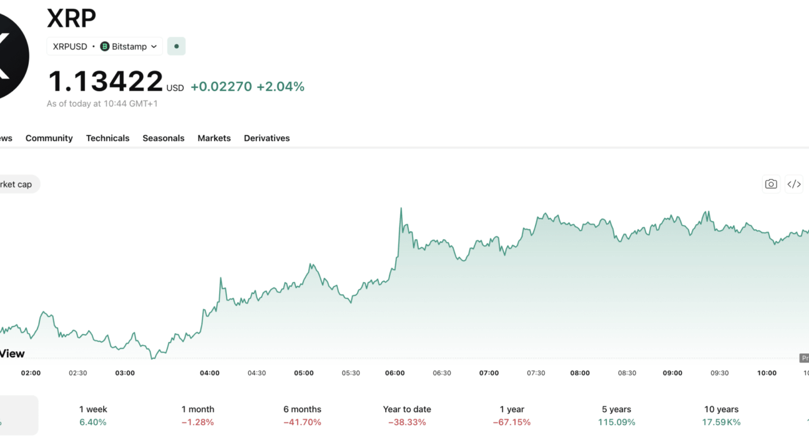The image size is (809, 437).
Task: Expand the XRPUSD Bitstamp symbol dropdown
Action: click(x=105, y=46)
